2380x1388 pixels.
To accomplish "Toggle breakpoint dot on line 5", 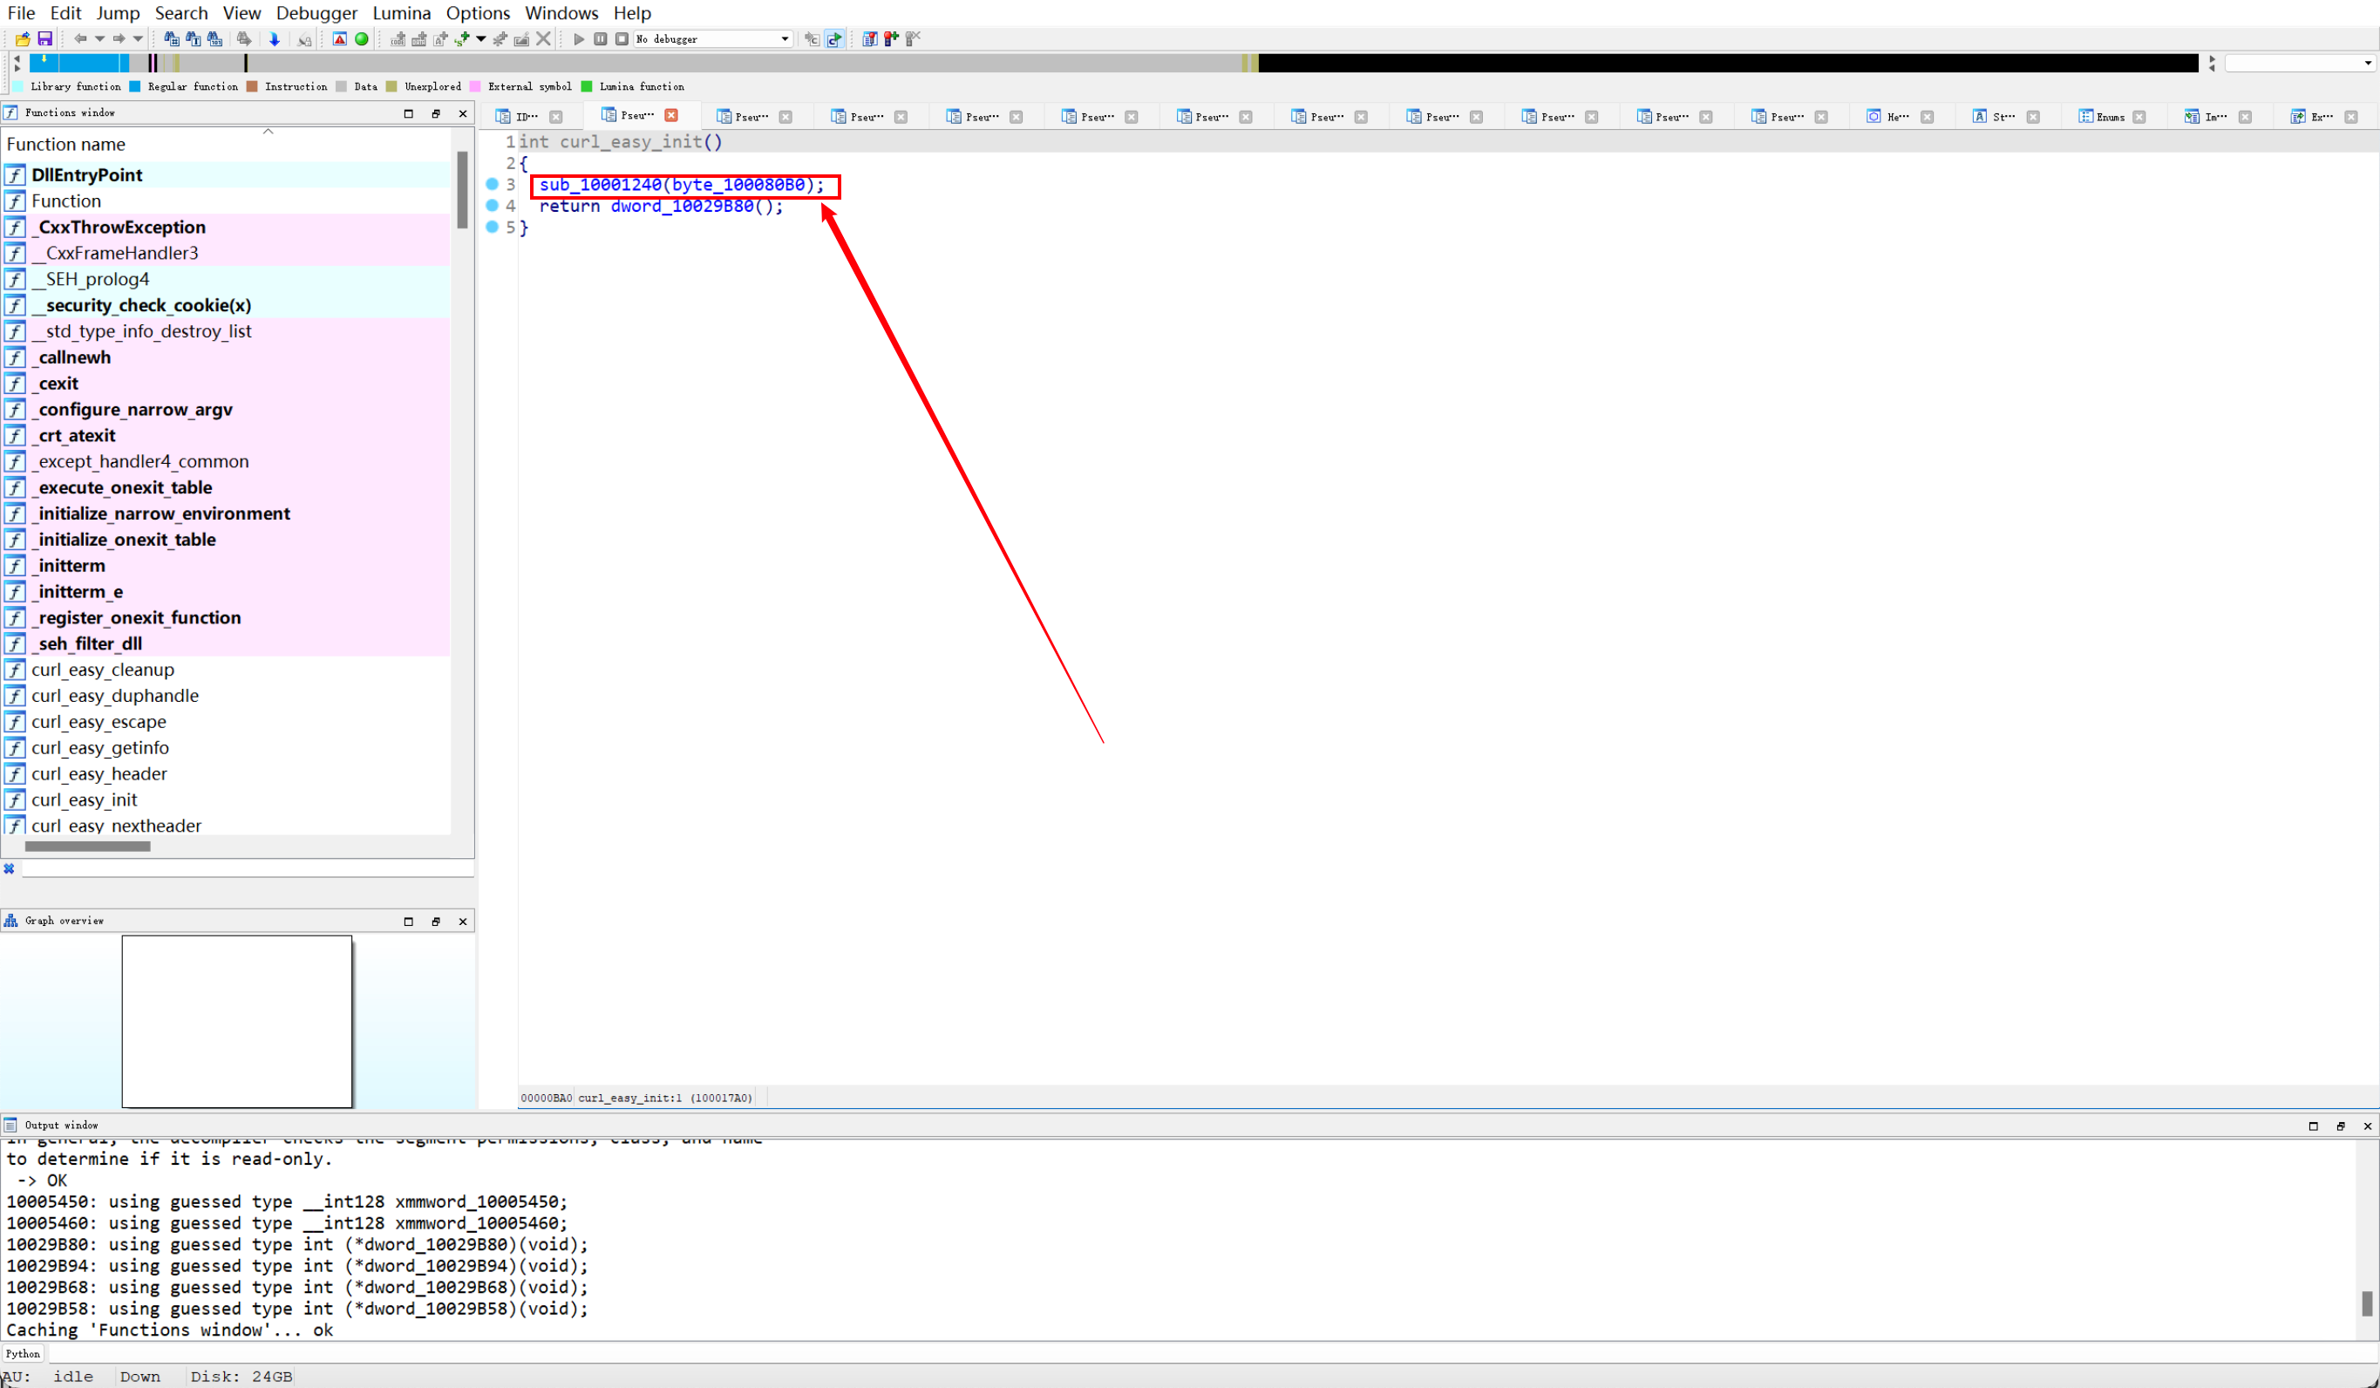I will click(x=492, y=227).
